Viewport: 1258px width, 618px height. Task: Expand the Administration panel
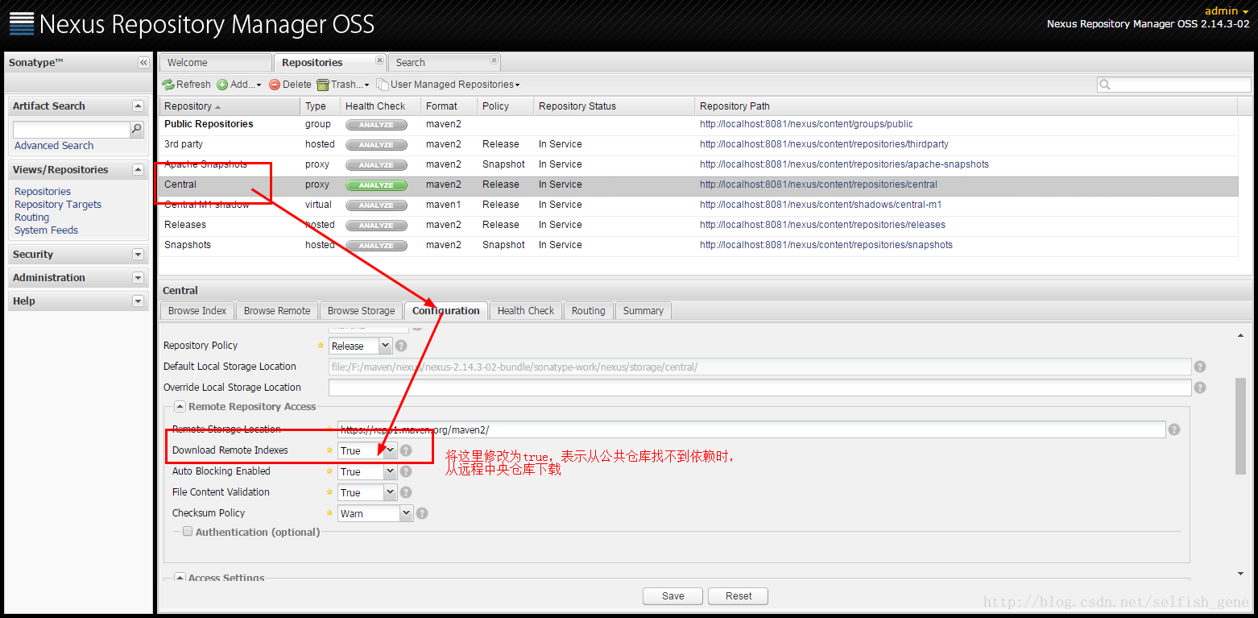tap(138, 278)
